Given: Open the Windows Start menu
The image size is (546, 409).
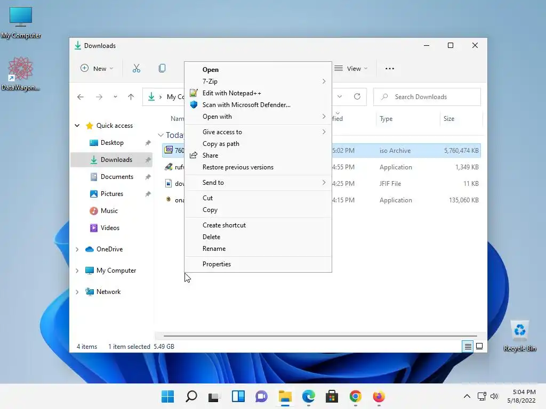Looking at the screenshot, I should pyautogui.click(x=167, y=396).
